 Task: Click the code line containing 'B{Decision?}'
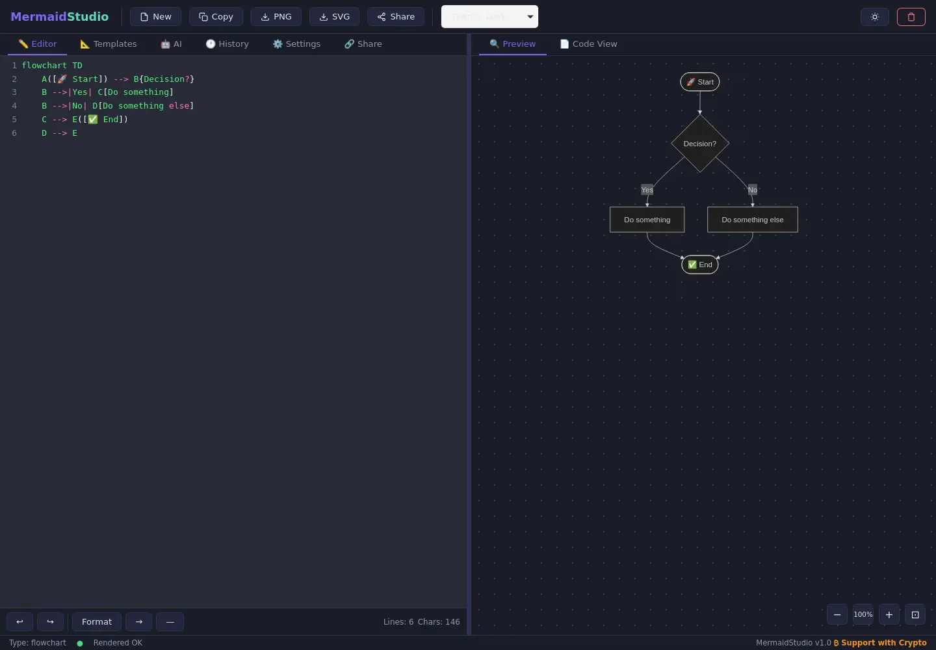118,79
